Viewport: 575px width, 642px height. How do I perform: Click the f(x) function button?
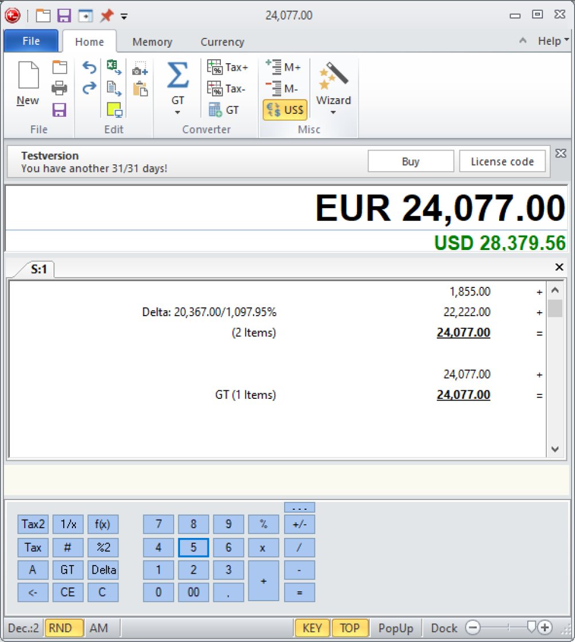(103, 524)
